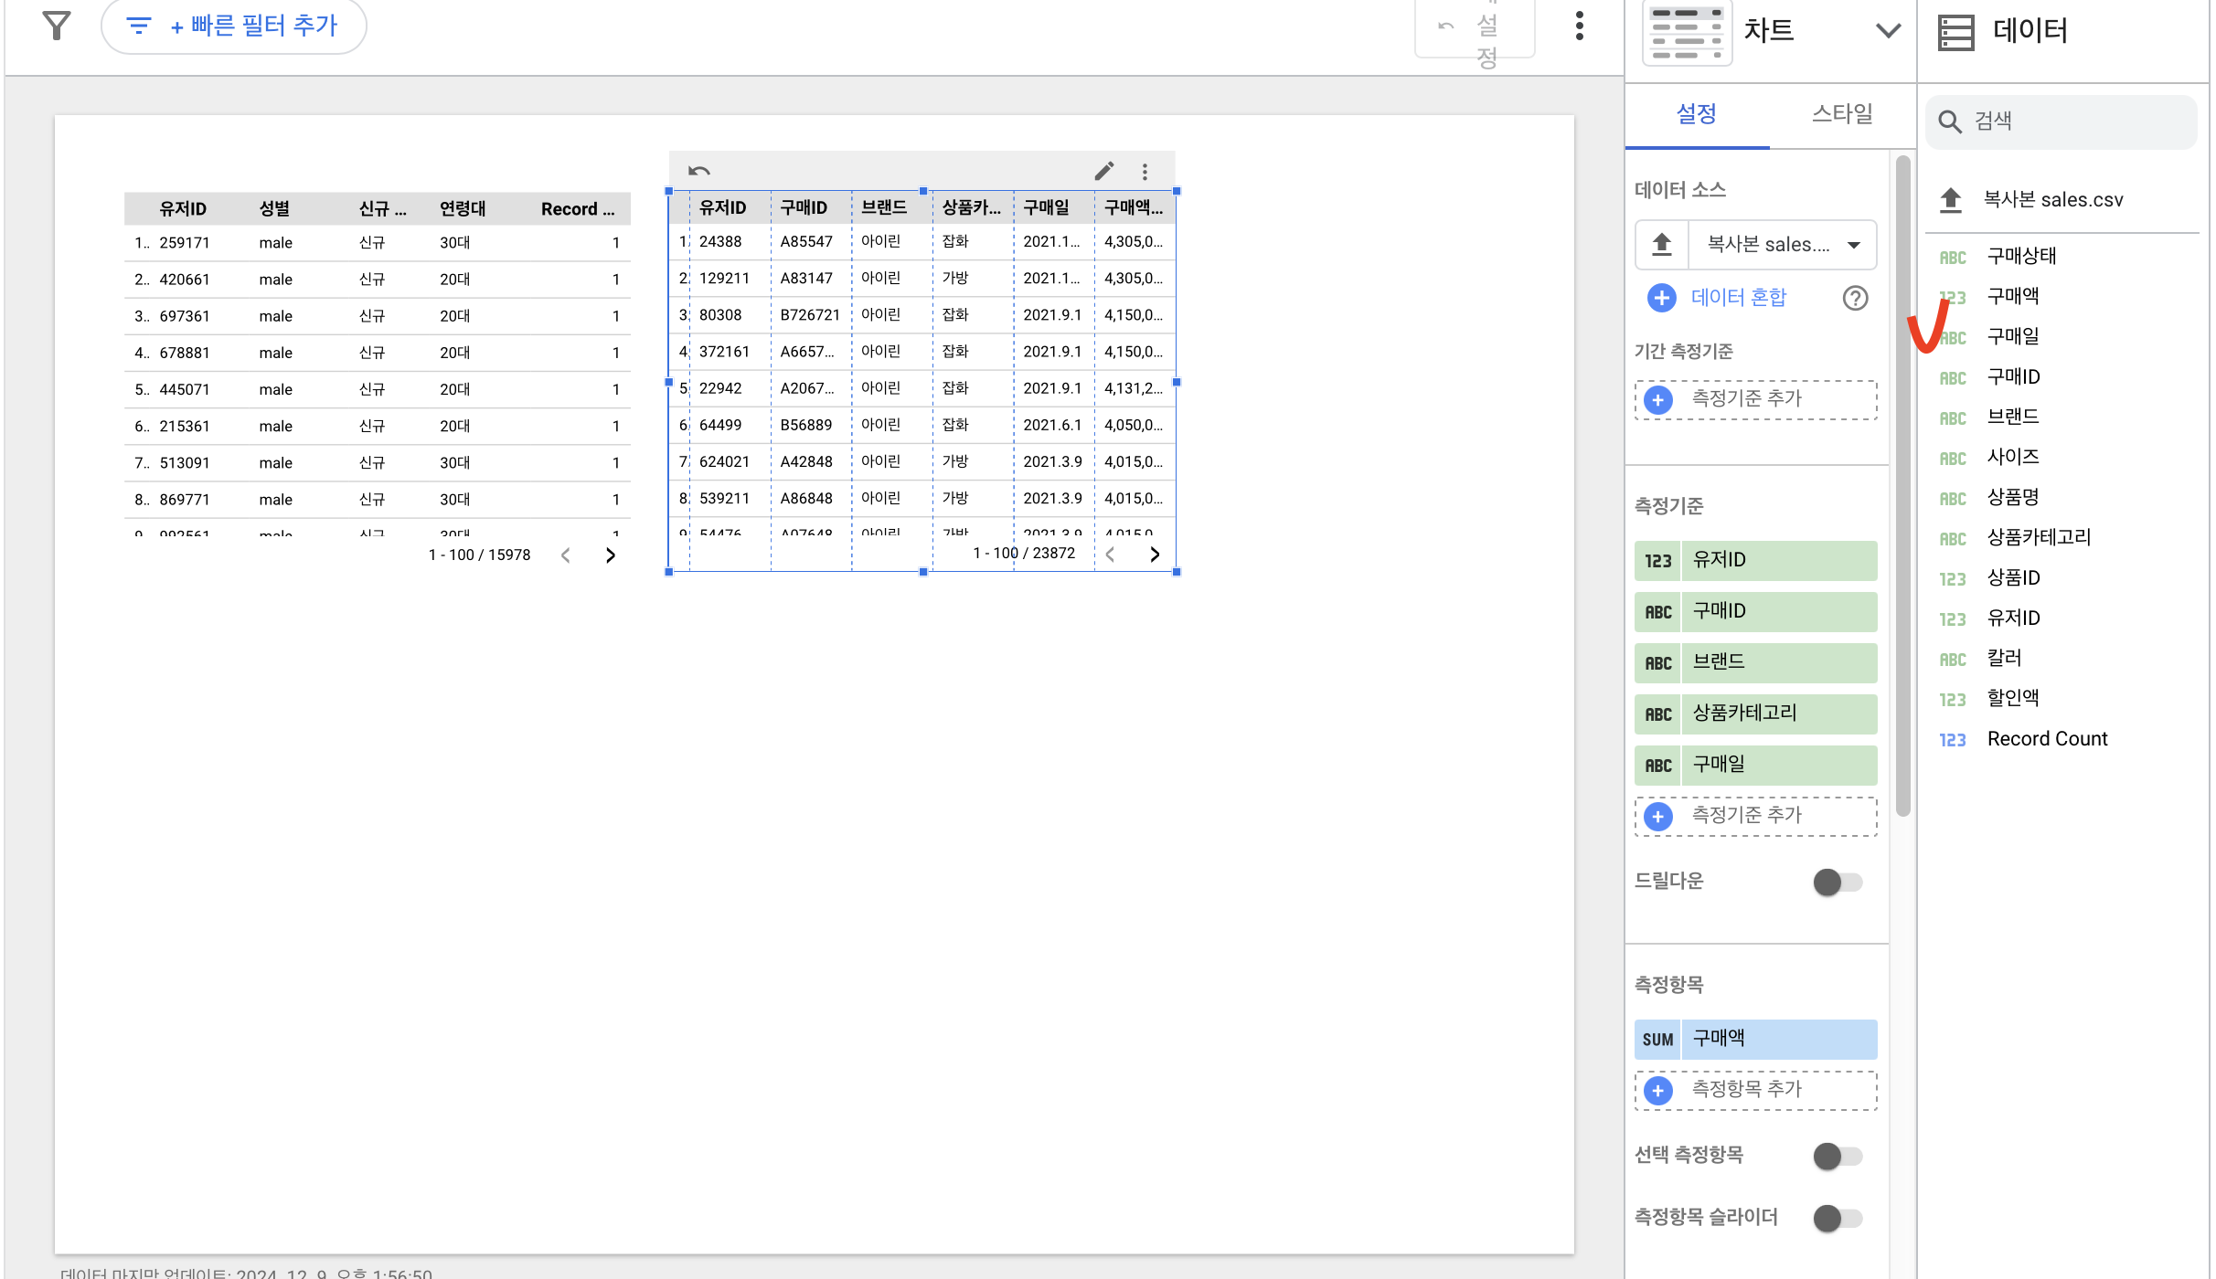Click the plus icon for 데이터 혼합
The image size is (2216, 1279).
(x=1661, y=298)
